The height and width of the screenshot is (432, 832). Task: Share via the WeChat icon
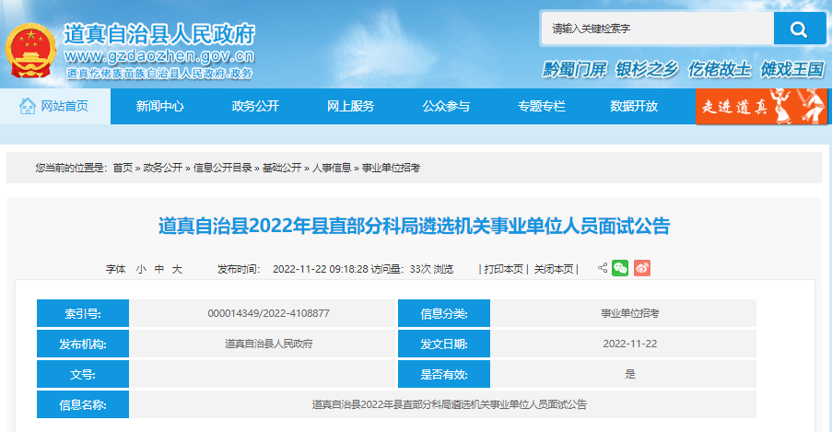pyautogui.click(x=620, y=268)
